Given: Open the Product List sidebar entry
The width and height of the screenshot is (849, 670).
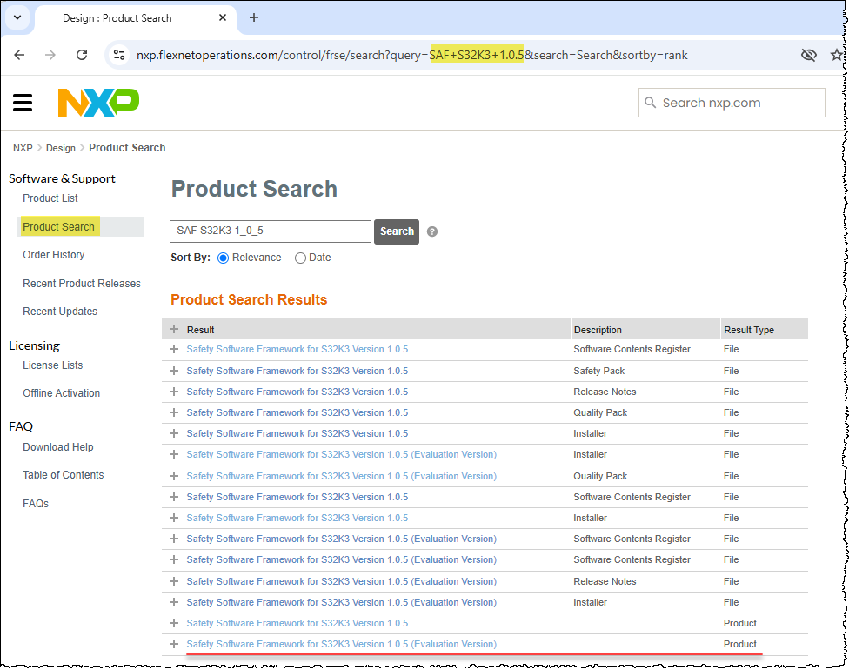Looking at the screenshot, I should pyautogui.click(x=50, y=198).
